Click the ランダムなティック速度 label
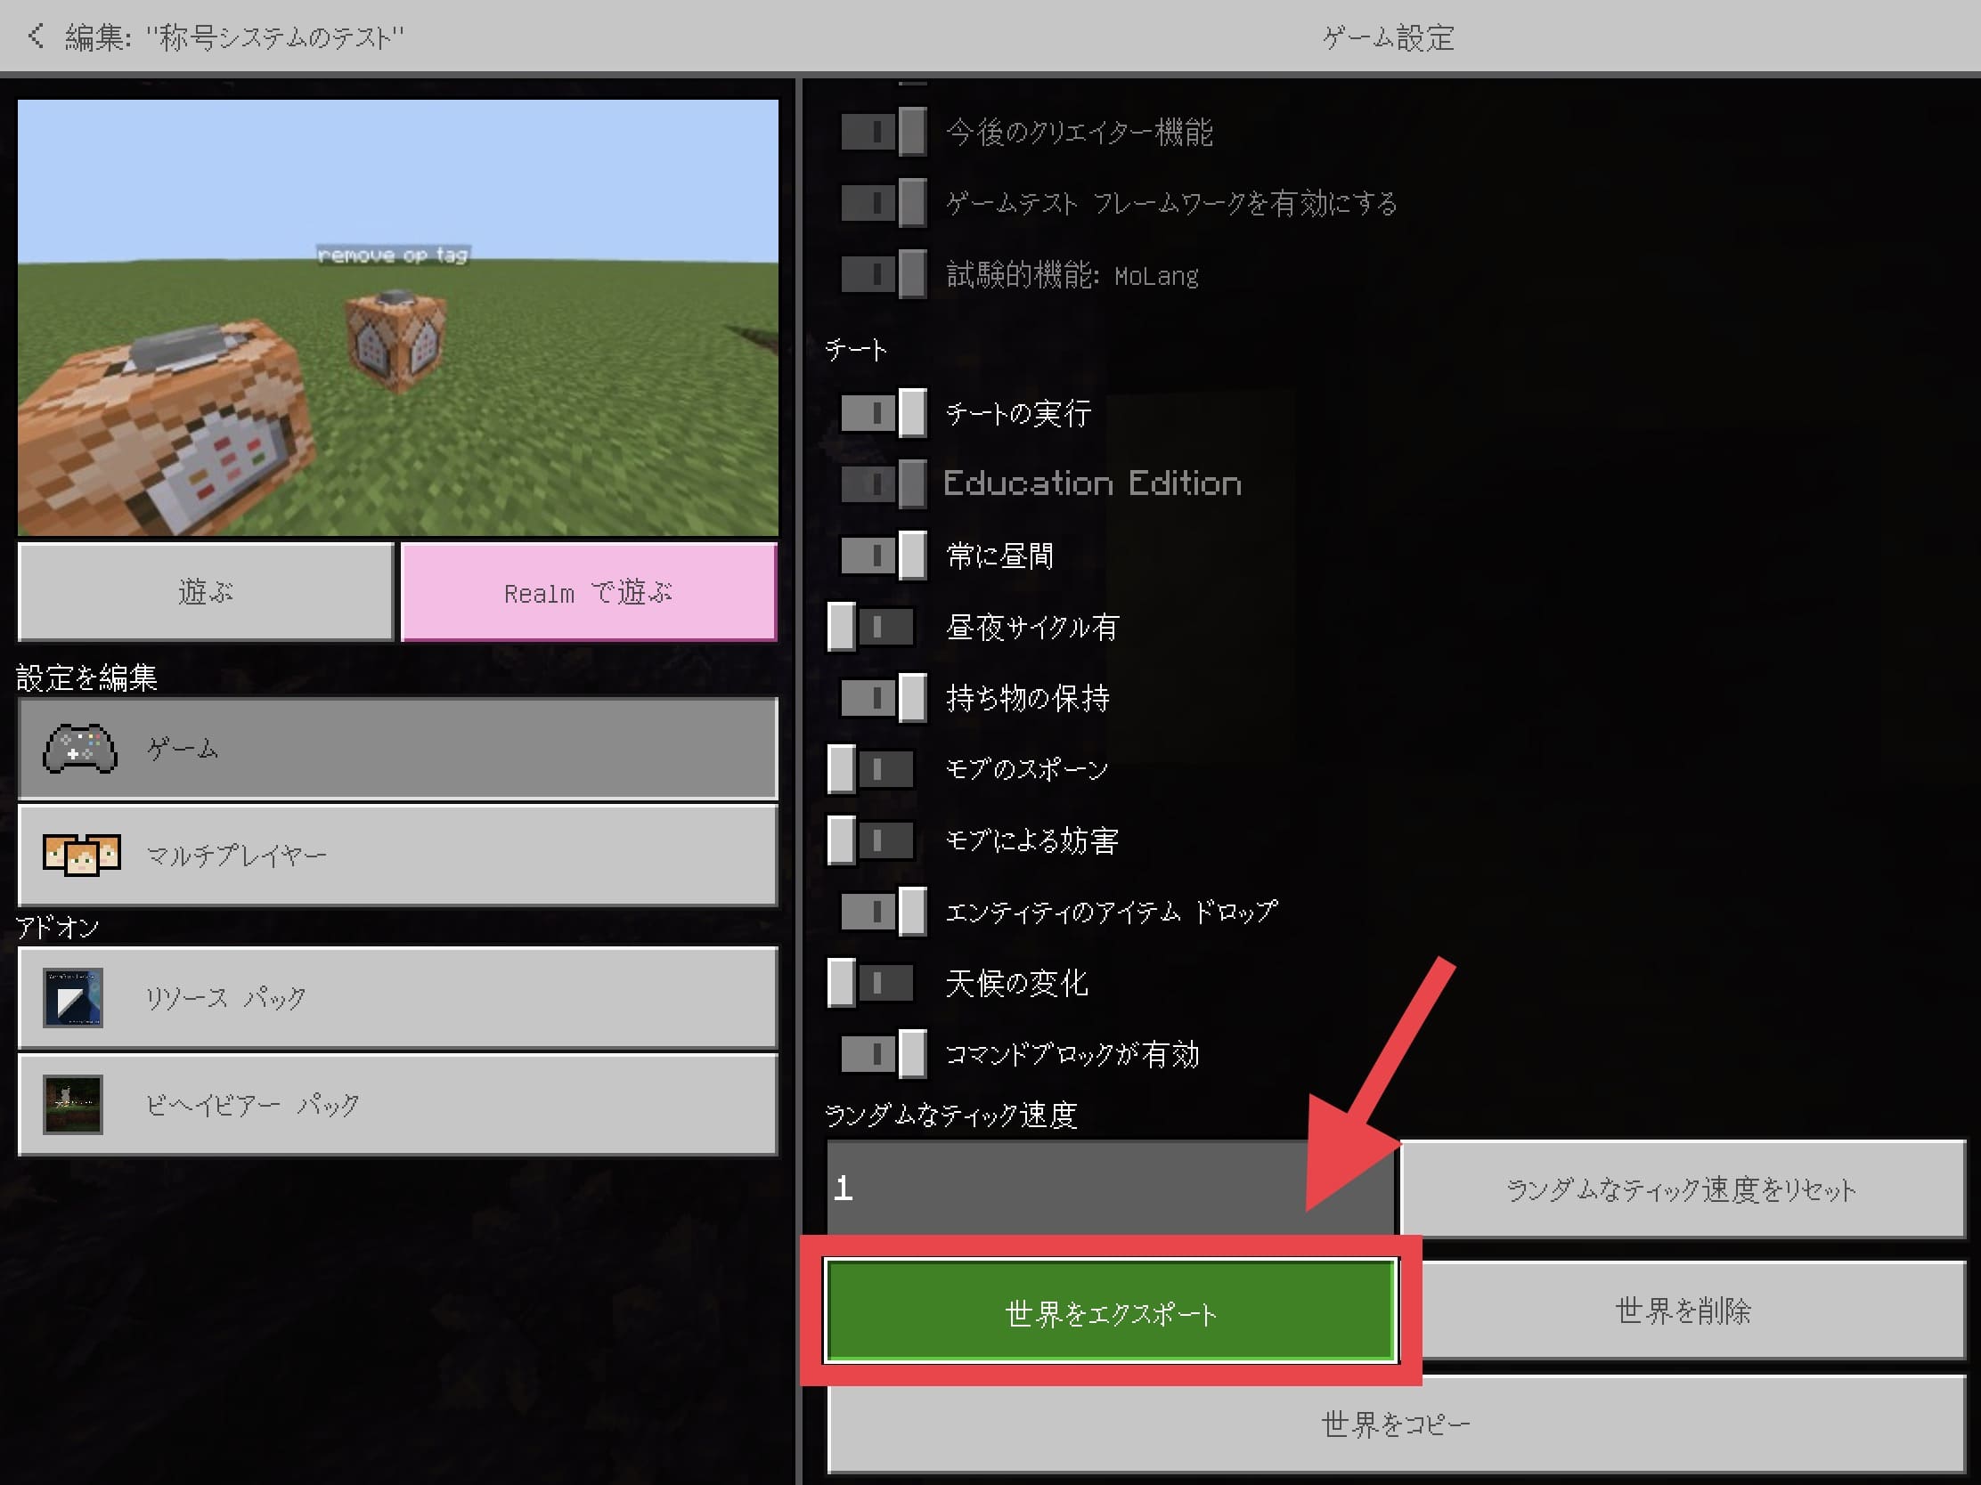 click(951, 1115)
